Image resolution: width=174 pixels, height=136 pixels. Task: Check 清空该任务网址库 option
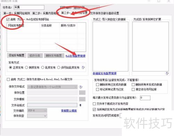[133, 90]
